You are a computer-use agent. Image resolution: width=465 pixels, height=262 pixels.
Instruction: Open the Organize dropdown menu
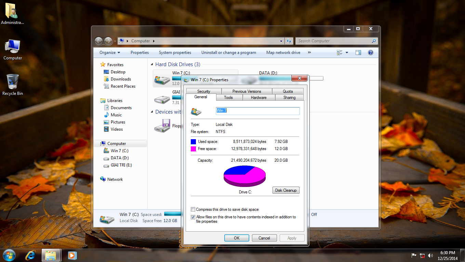pyautogui.click(x=110, y=53)
